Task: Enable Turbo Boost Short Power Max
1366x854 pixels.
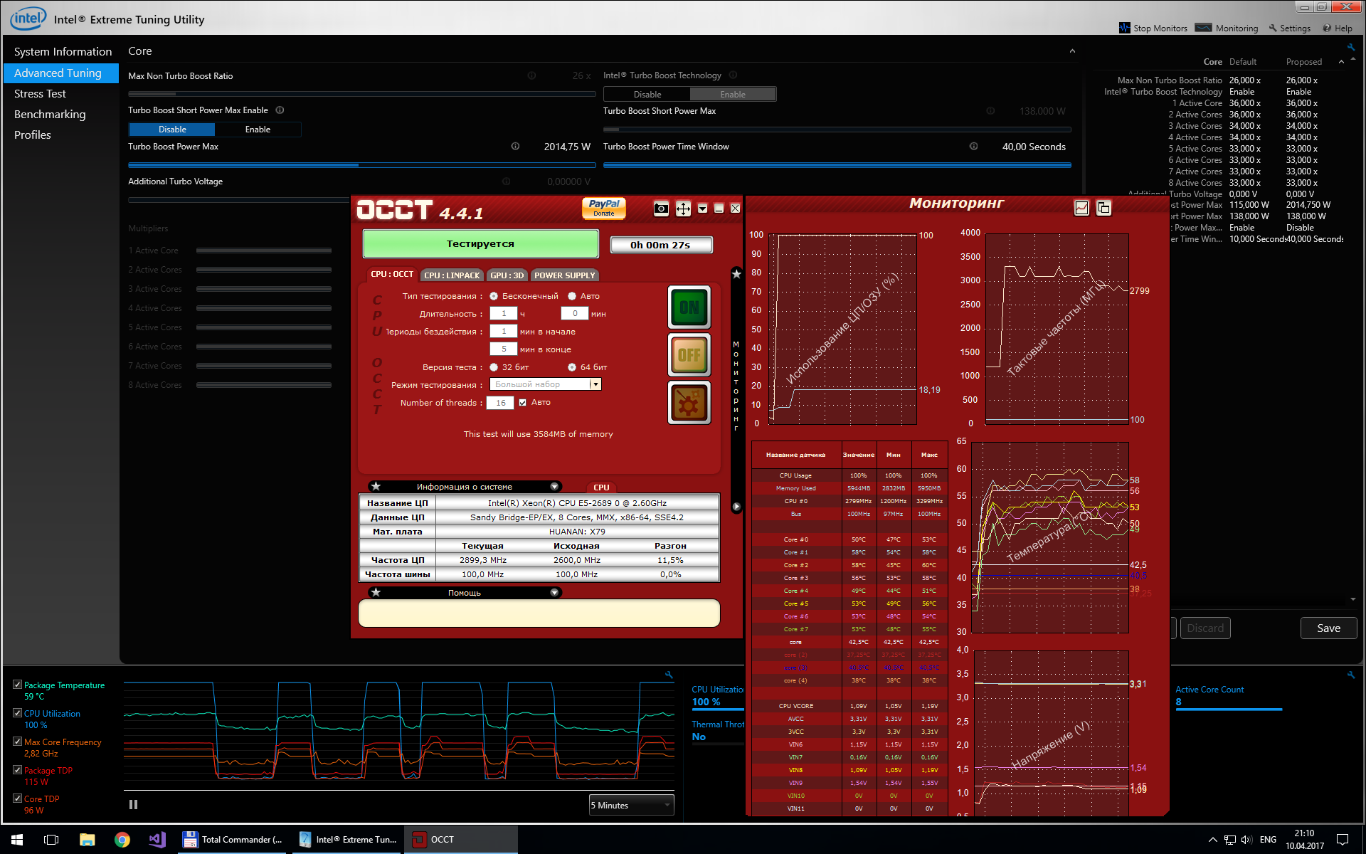Action: (258, 130)
